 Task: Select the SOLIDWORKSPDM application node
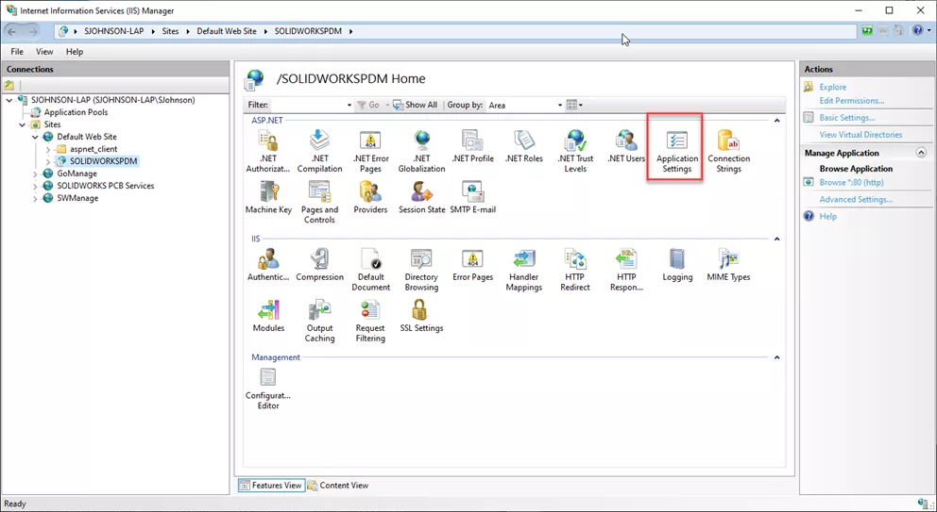point(103,161)
